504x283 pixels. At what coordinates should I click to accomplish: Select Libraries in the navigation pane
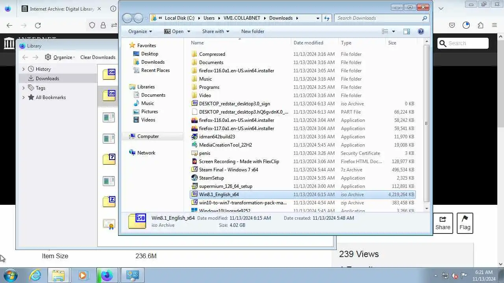click(146, 87)
